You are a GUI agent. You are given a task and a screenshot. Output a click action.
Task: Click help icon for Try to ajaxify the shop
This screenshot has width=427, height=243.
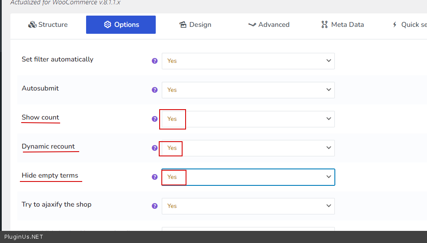click(x=154, y=206)
